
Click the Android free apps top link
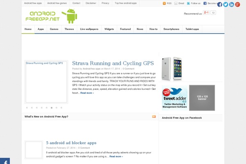33,3
